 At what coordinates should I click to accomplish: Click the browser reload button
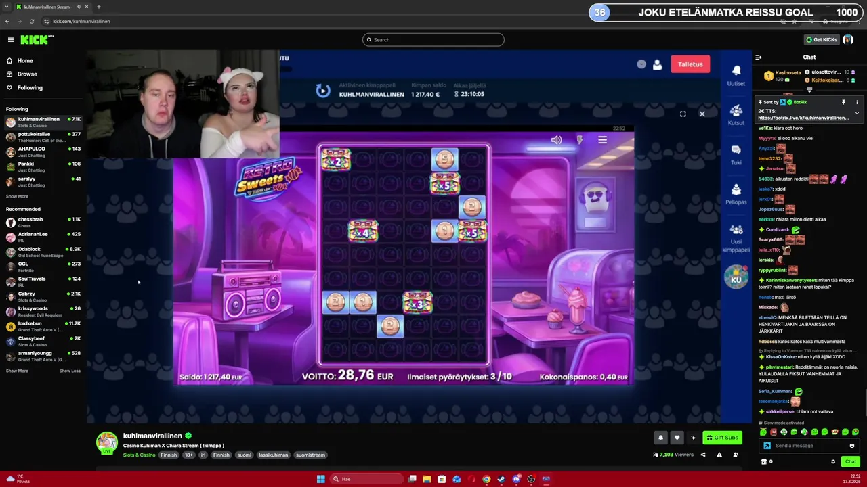pos(31,21)
